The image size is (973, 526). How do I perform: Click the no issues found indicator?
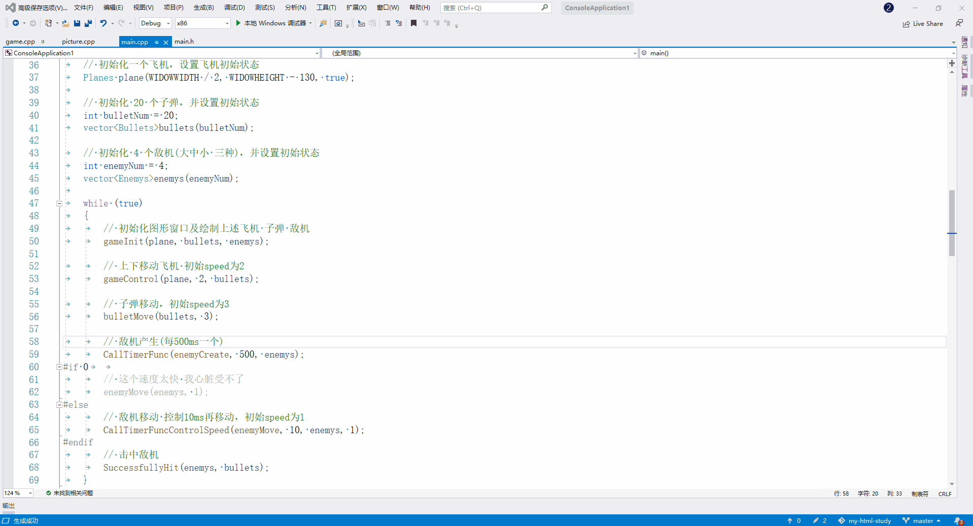tap(69, 493)
